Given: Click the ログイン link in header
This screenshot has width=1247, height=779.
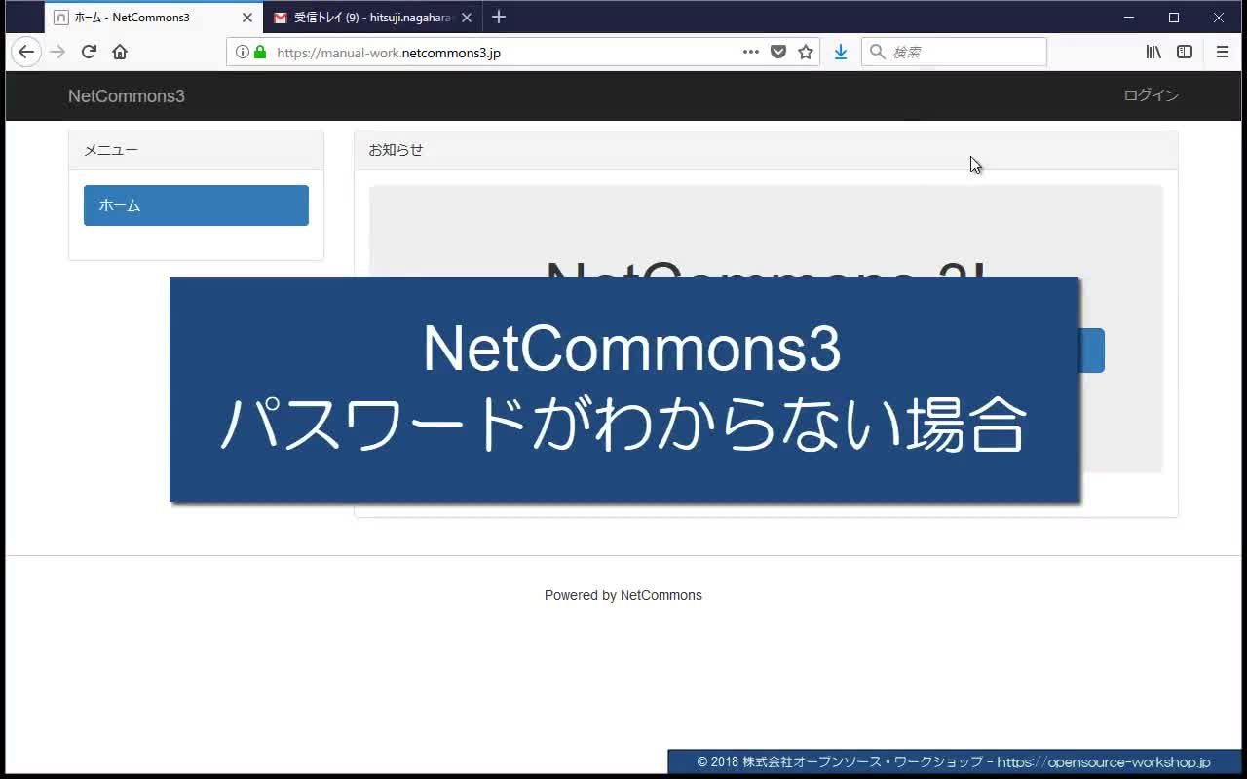Looking at the screenshot, I should point(1151,95).
